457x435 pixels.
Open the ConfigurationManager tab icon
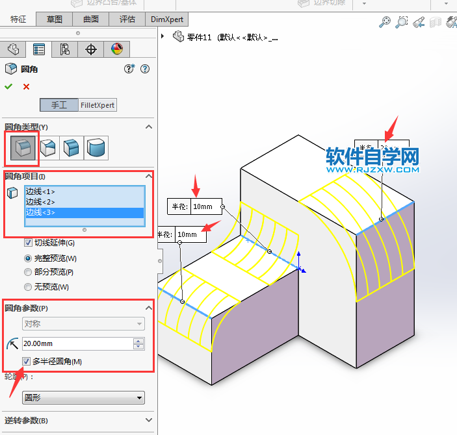64,49
